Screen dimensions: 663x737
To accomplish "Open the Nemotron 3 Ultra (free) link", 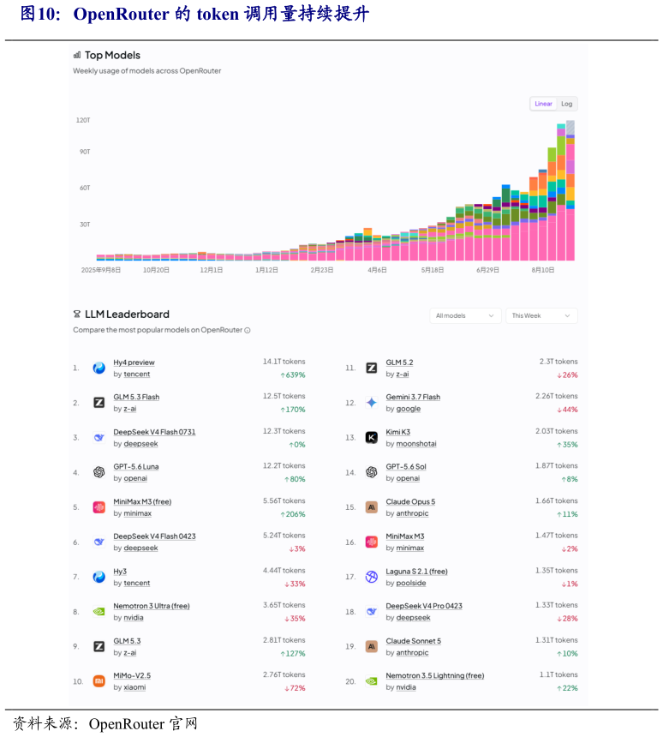I will (152, 607).
